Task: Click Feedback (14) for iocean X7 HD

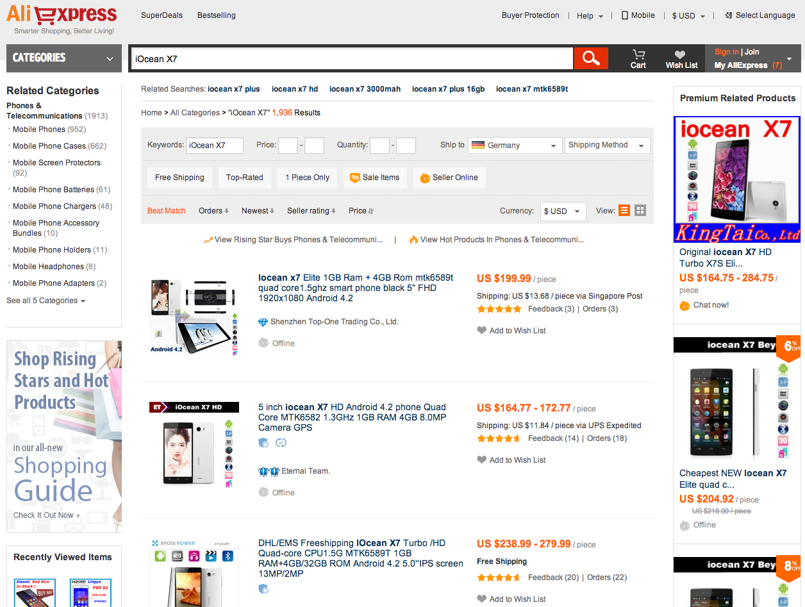Action: click(553, 438)
